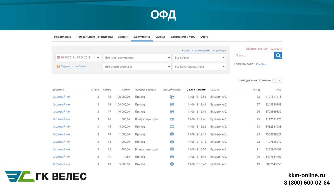Expand the Все типы документов dropdown

click(x=137, y=58)
